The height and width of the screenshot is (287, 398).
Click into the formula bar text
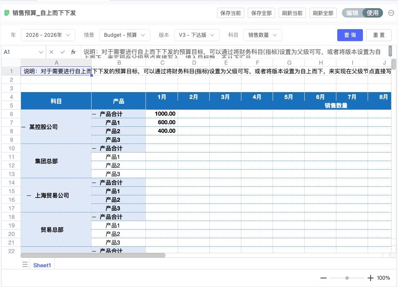tap(235, 52)
